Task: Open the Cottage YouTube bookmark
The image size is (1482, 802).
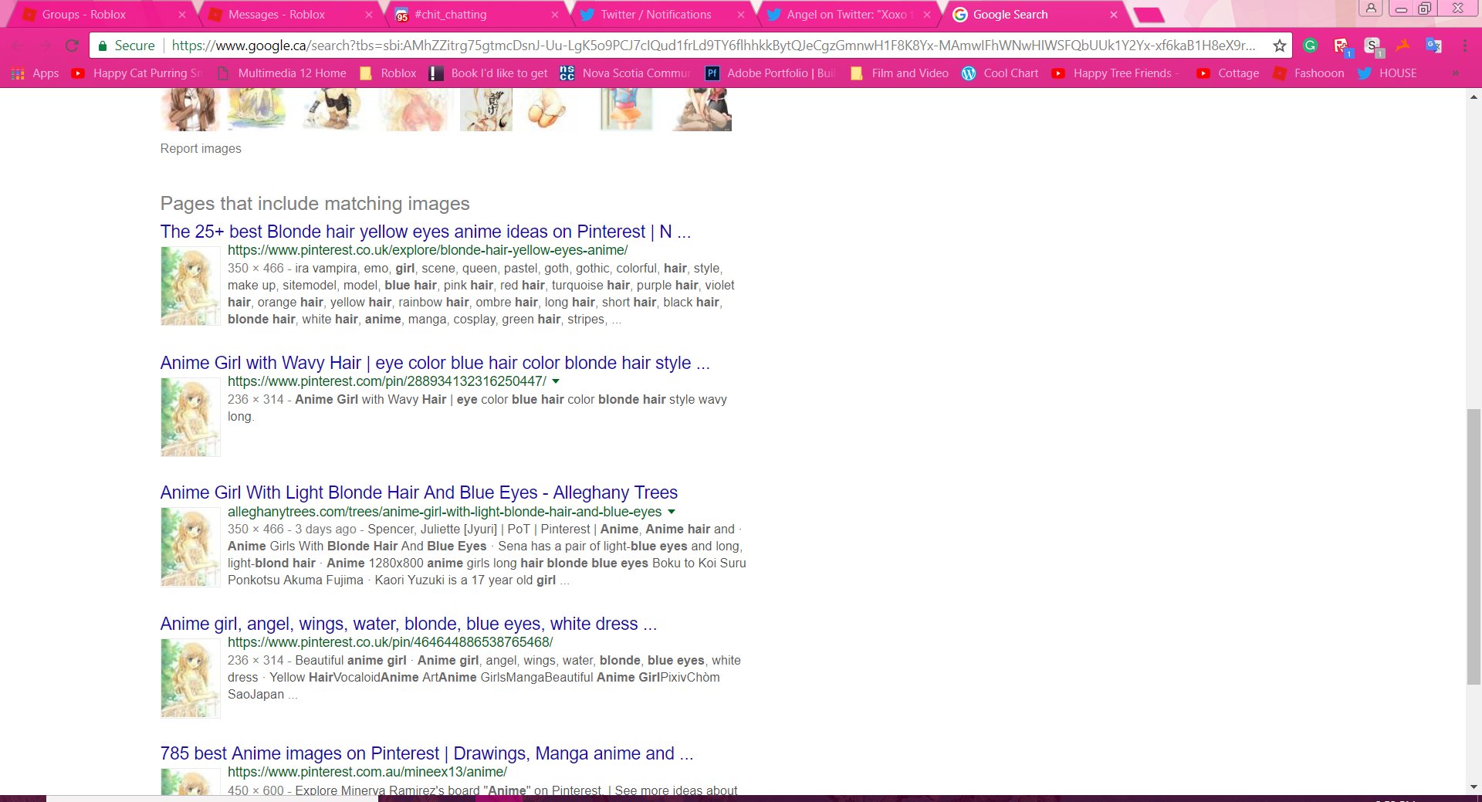Action: click(x=1227, y=73)
